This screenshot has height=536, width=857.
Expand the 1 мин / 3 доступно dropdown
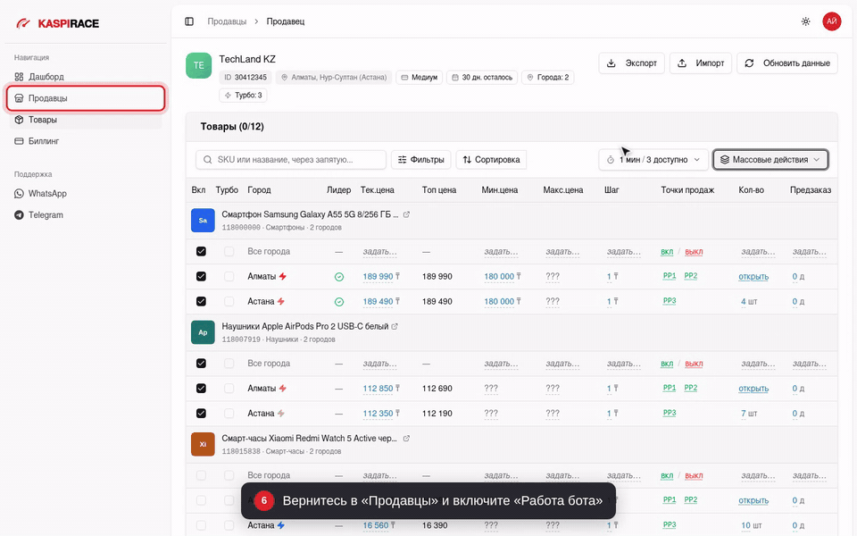pos(653,160)
